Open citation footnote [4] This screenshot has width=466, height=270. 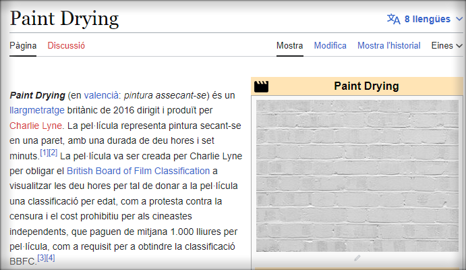tap(51, 258)
